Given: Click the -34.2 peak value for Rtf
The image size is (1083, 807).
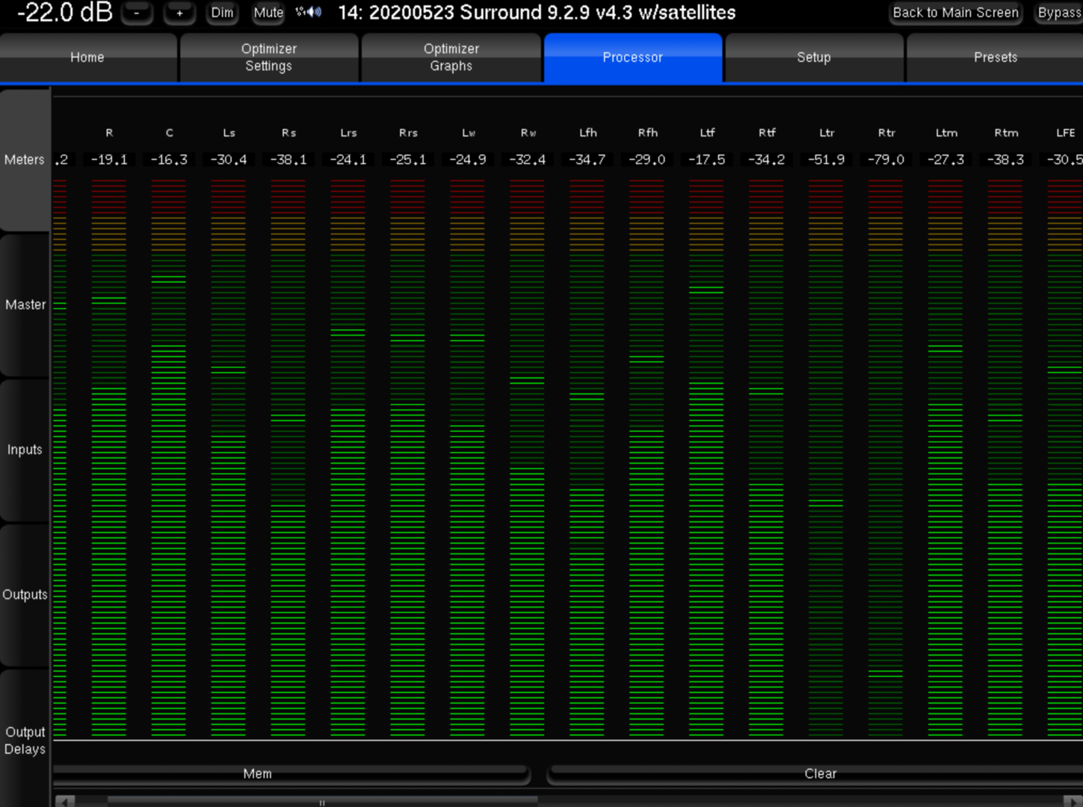Looking at the screenshot, I should [x=767, y=160].
